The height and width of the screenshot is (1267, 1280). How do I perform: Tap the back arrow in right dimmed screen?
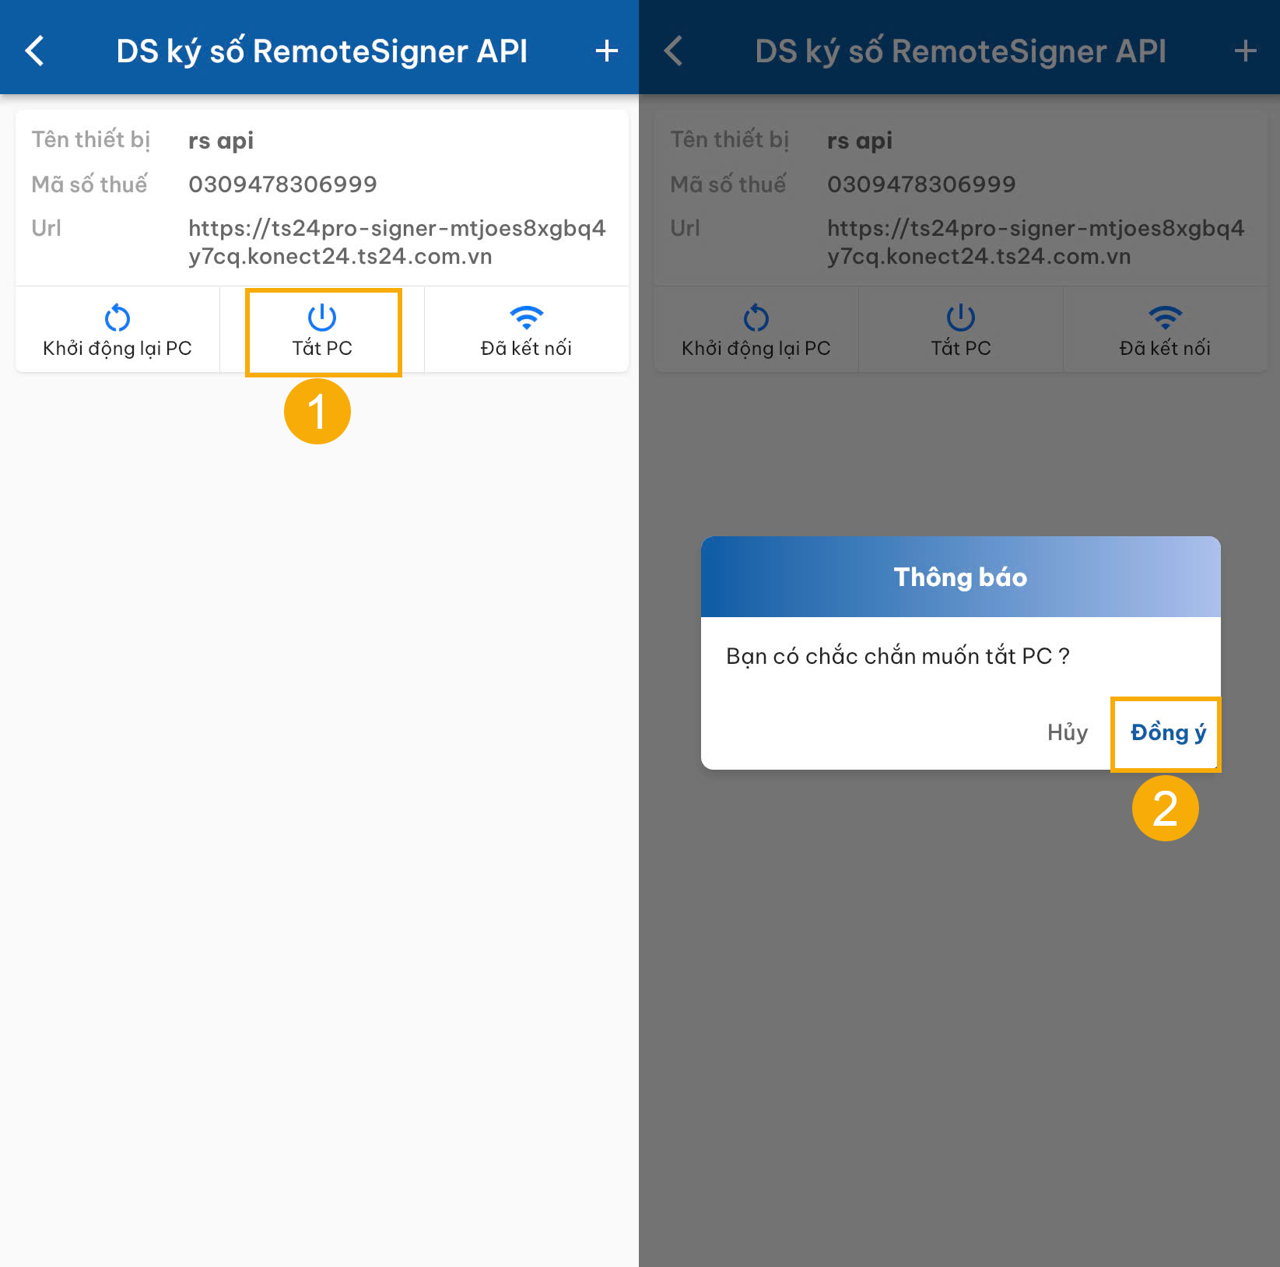[674, 51]
